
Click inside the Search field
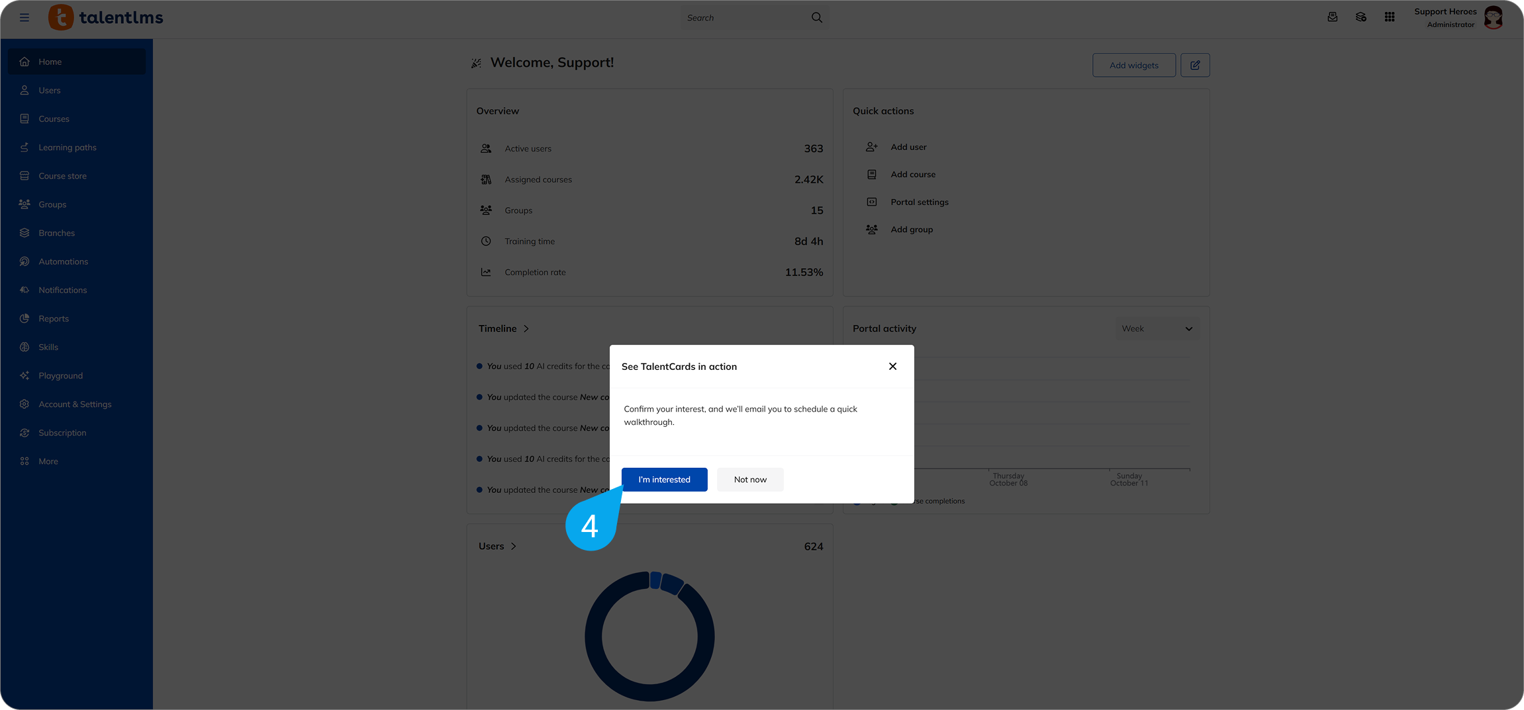point(745,18)
